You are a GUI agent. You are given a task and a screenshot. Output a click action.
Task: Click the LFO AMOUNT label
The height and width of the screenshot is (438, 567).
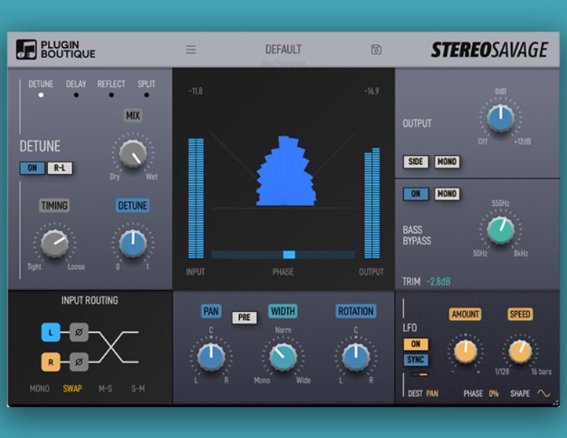465,314
